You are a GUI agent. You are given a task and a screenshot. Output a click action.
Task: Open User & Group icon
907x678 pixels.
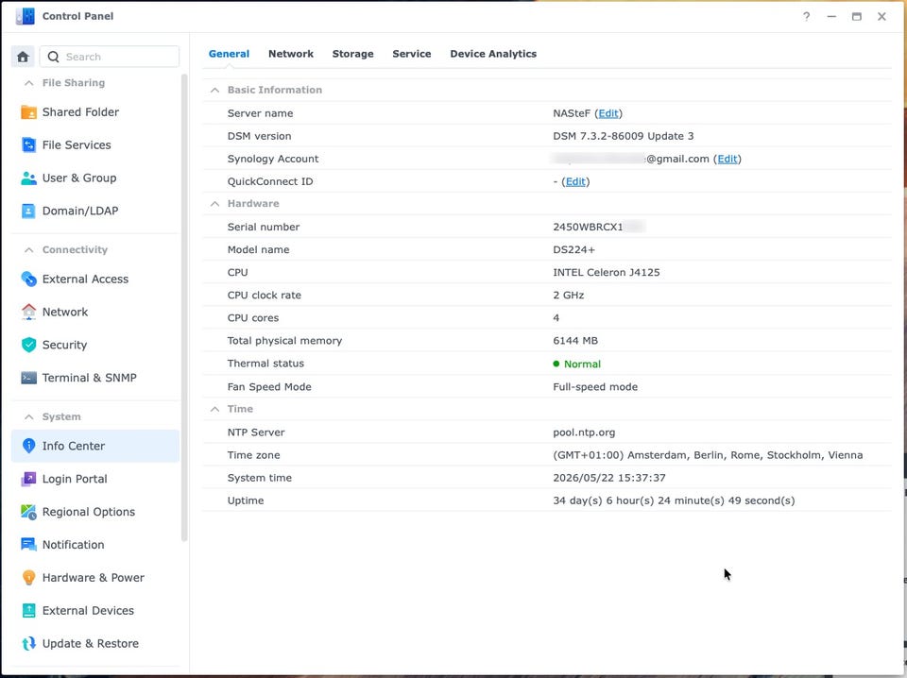pyautogui.click(x=28, y=178)
